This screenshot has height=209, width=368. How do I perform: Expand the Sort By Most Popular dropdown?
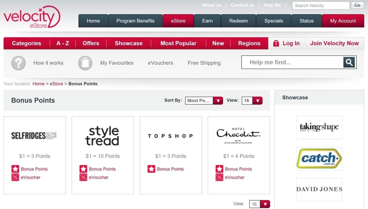(x=204, y=100)
